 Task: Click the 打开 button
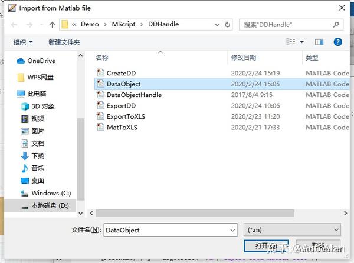tap(266, 246)
